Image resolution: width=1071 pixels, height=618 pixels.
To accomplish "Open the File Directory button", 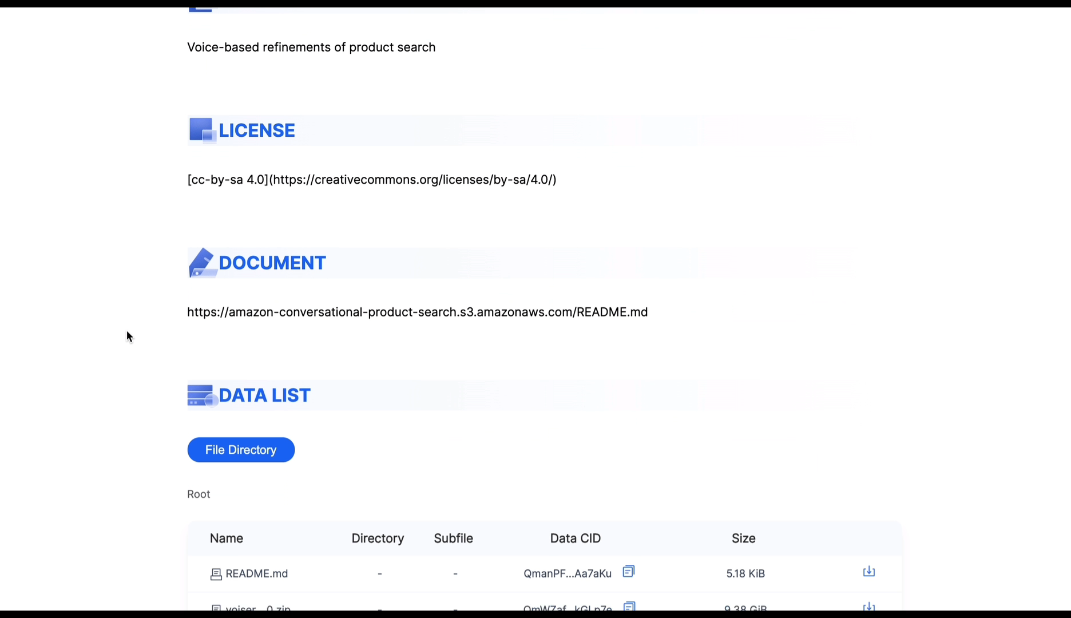I will (x=241, y=450).
